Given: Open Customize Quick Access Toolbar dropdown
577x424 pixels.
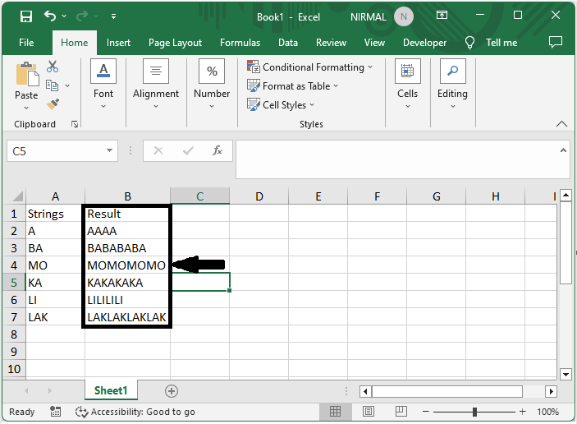Looking at the screenshot, I should click(114, 16).
